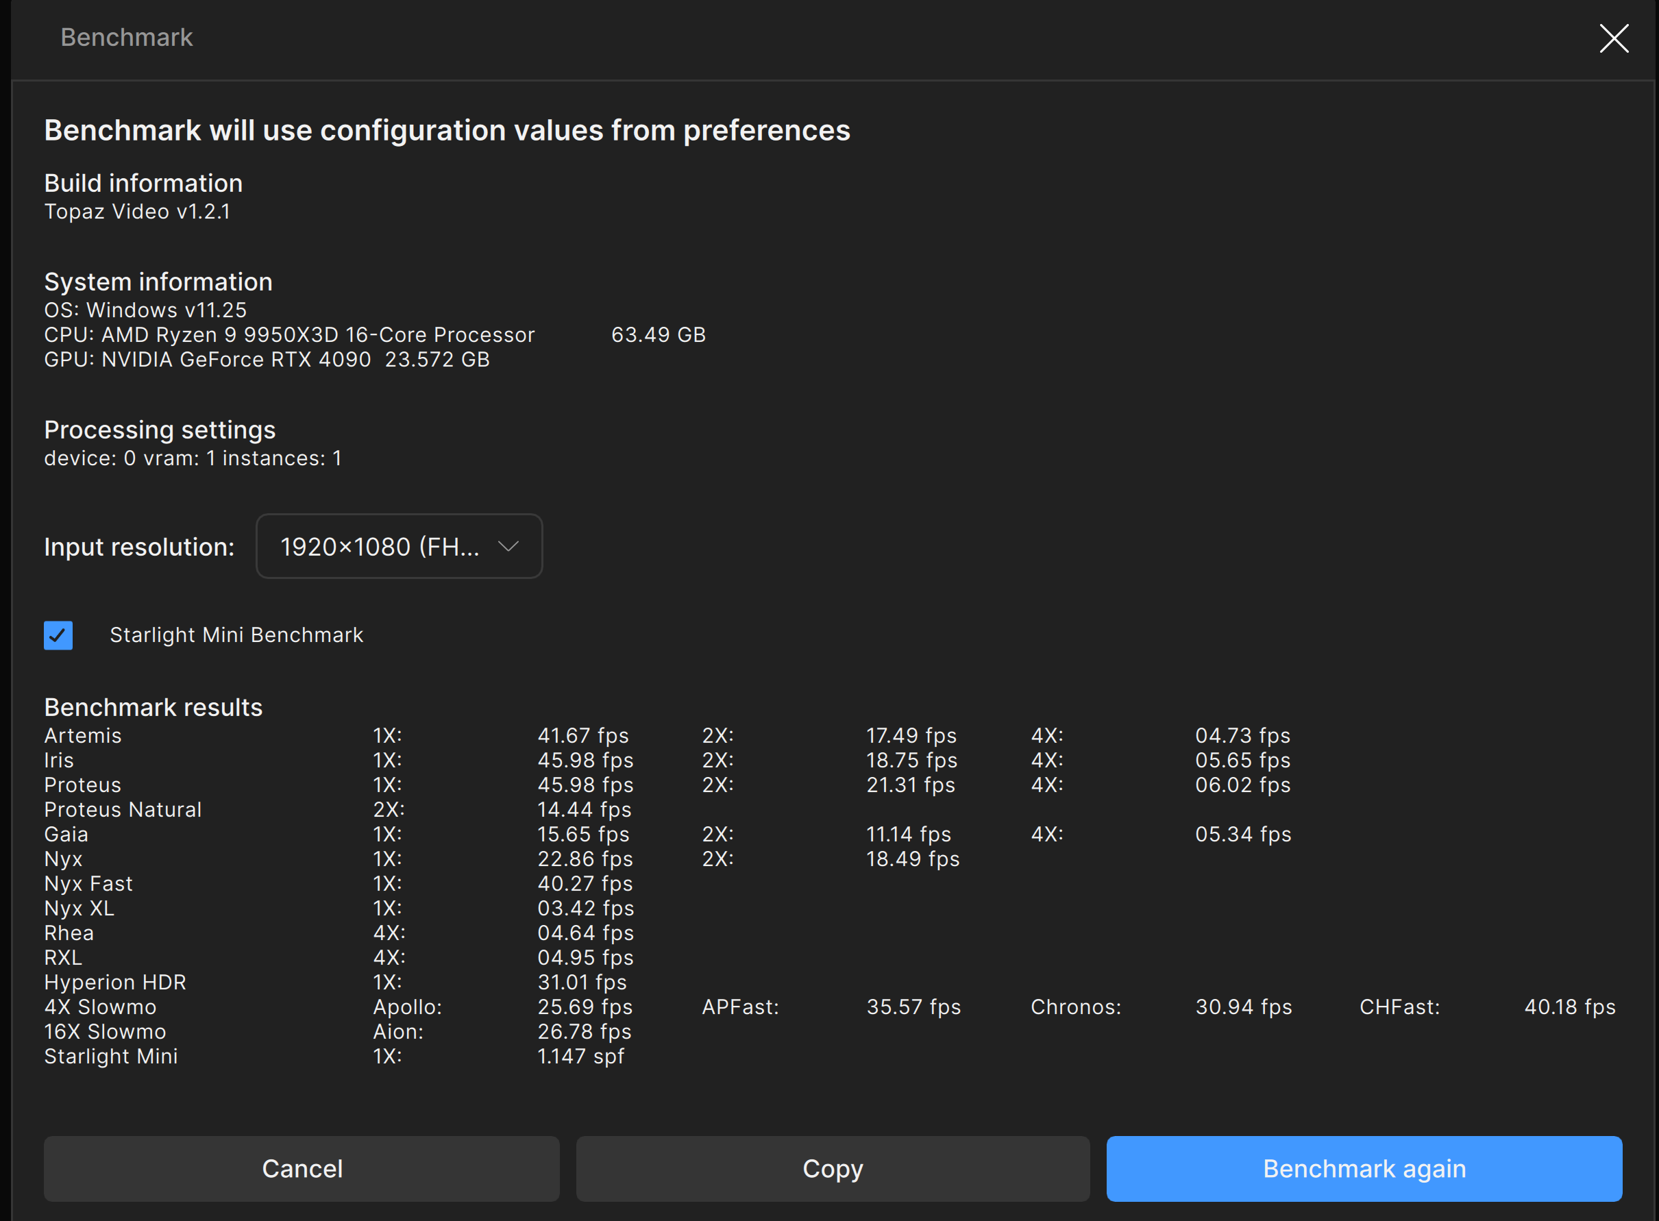Click the CPU AMD Ryzen 9 line

pyautogui.click(x=289, y=335)
